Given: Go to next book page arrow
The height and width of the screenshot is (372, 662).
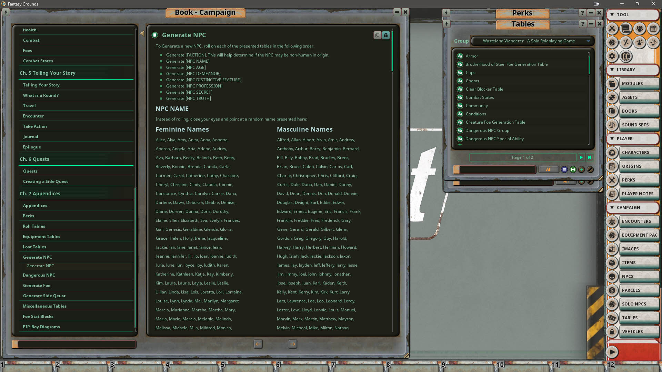Looking at the screenshot, I should (x=293, y=344).
